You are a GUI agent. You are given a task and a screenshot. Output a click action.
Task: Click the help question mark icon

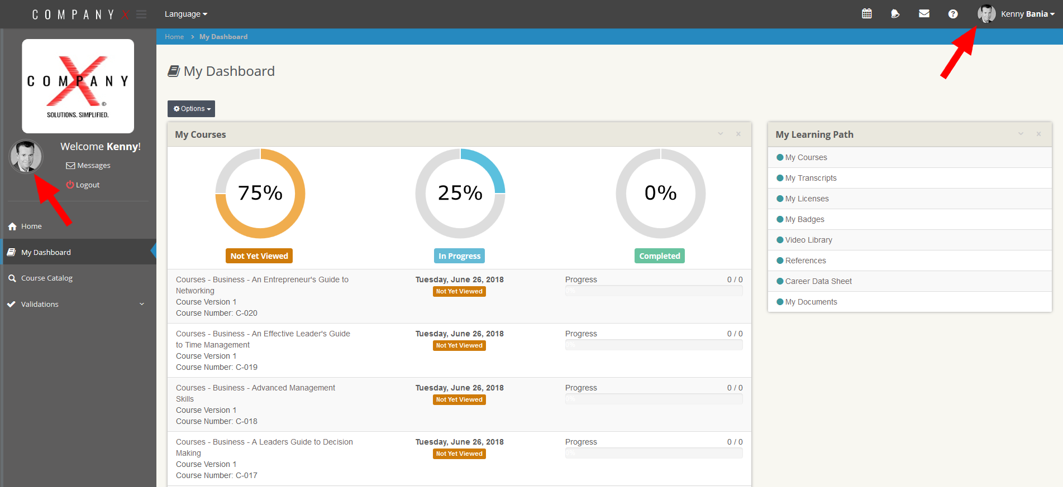[x=953, y=14]
